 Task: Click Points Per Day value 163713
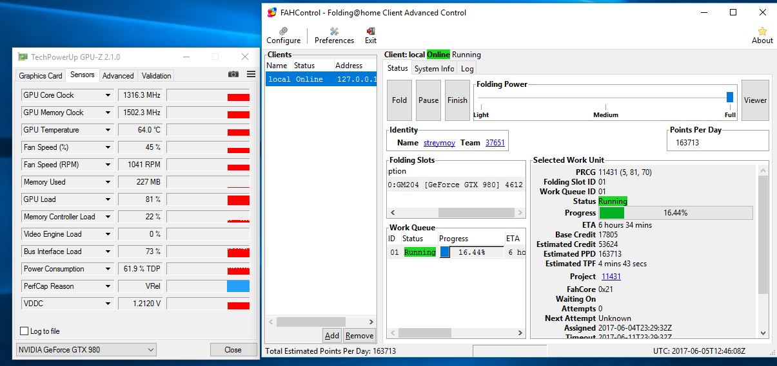click(x=687, y=143)
